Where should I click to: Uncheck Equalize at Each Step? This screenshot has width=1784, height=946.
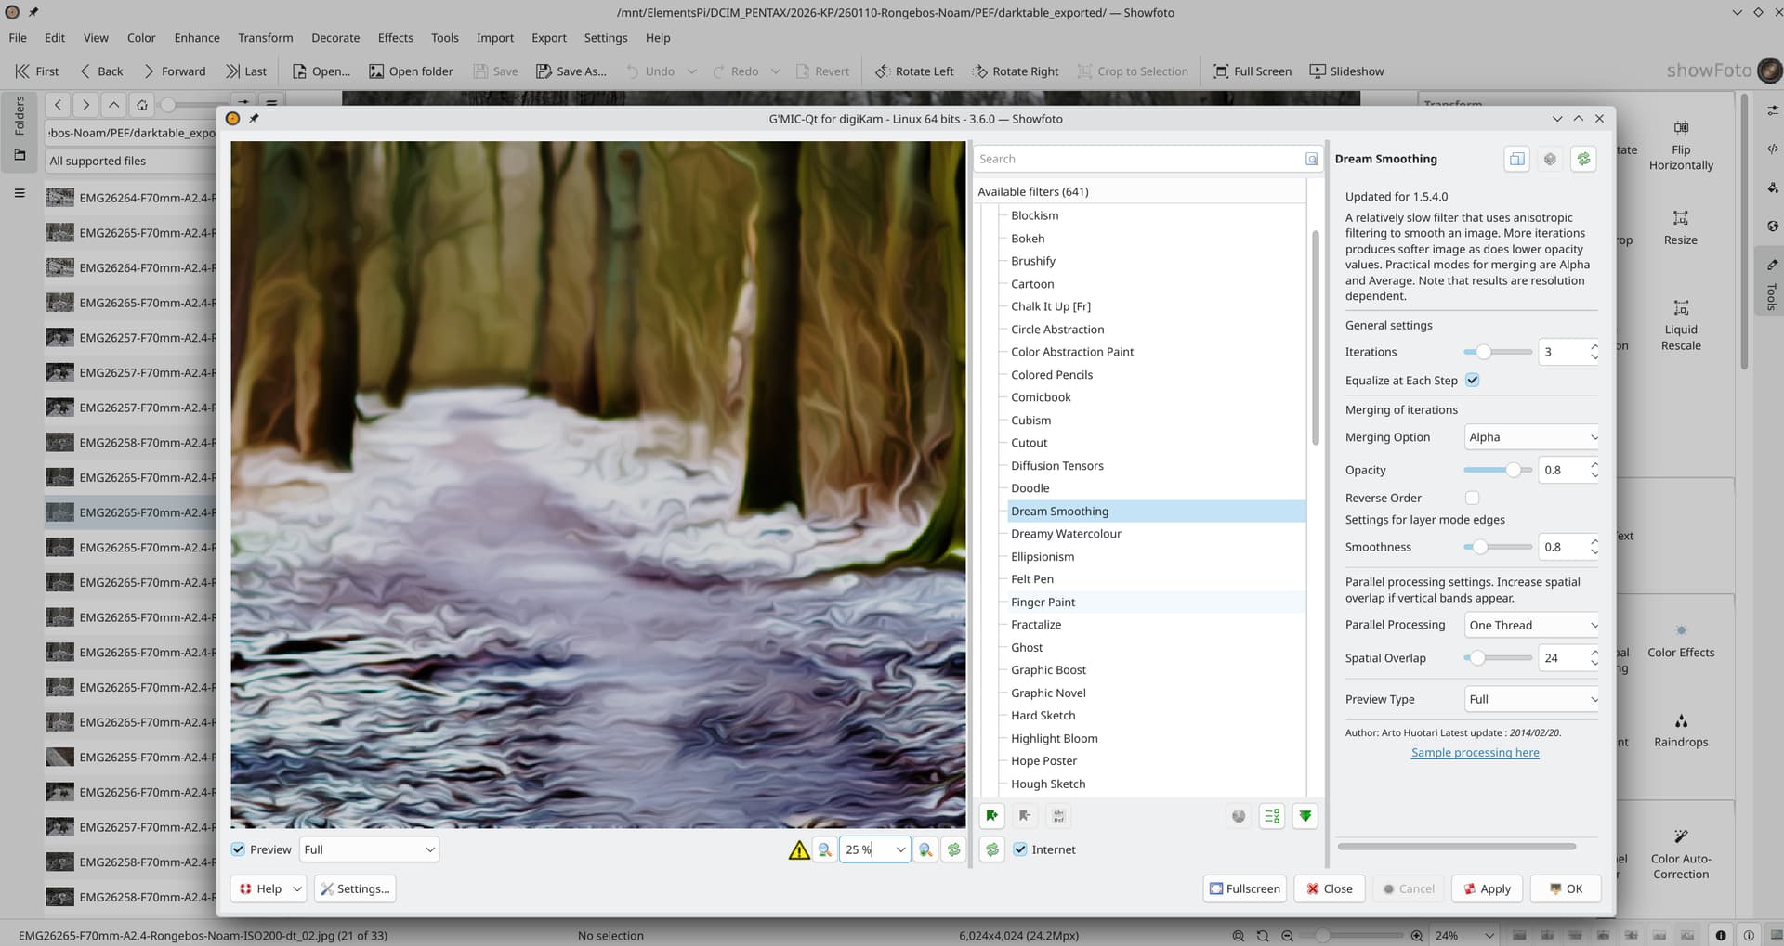point(1472,381)
